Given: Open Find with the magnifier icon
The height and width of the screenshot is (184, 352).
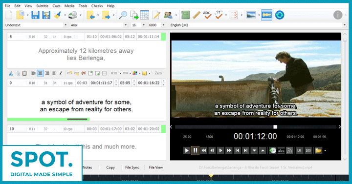Looking at the screenshot, I should (123, 15).
